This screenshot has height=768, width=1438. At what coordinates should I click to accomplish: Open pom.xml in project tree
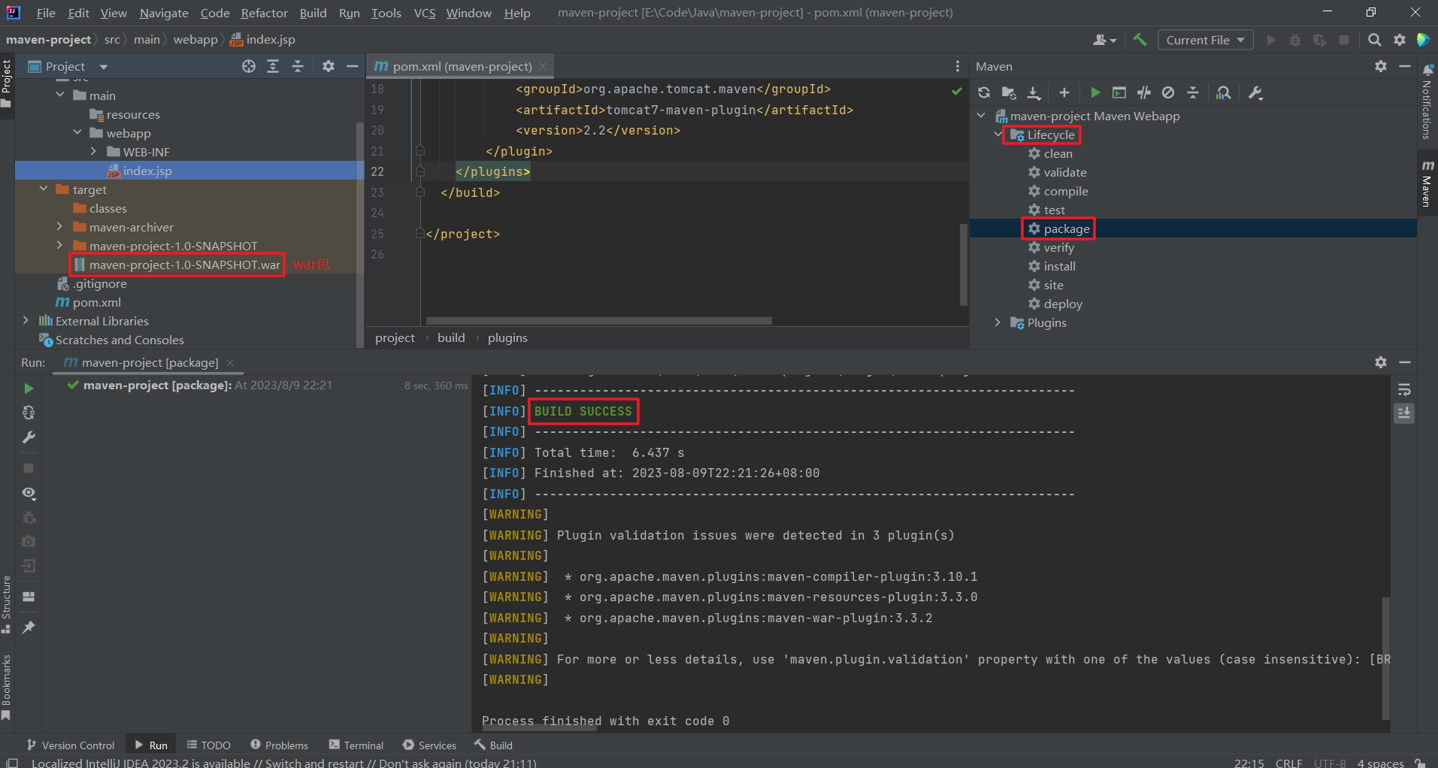tap(96, 302)
